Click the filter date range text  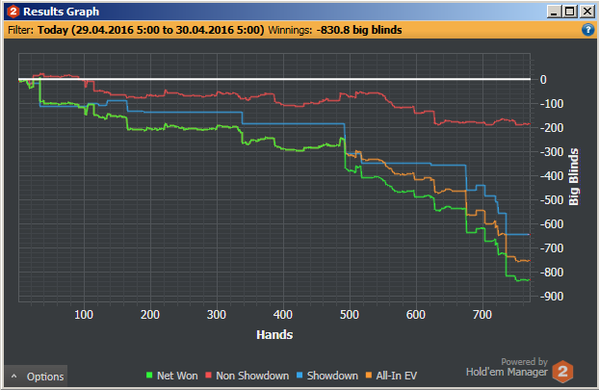(151, 30)
